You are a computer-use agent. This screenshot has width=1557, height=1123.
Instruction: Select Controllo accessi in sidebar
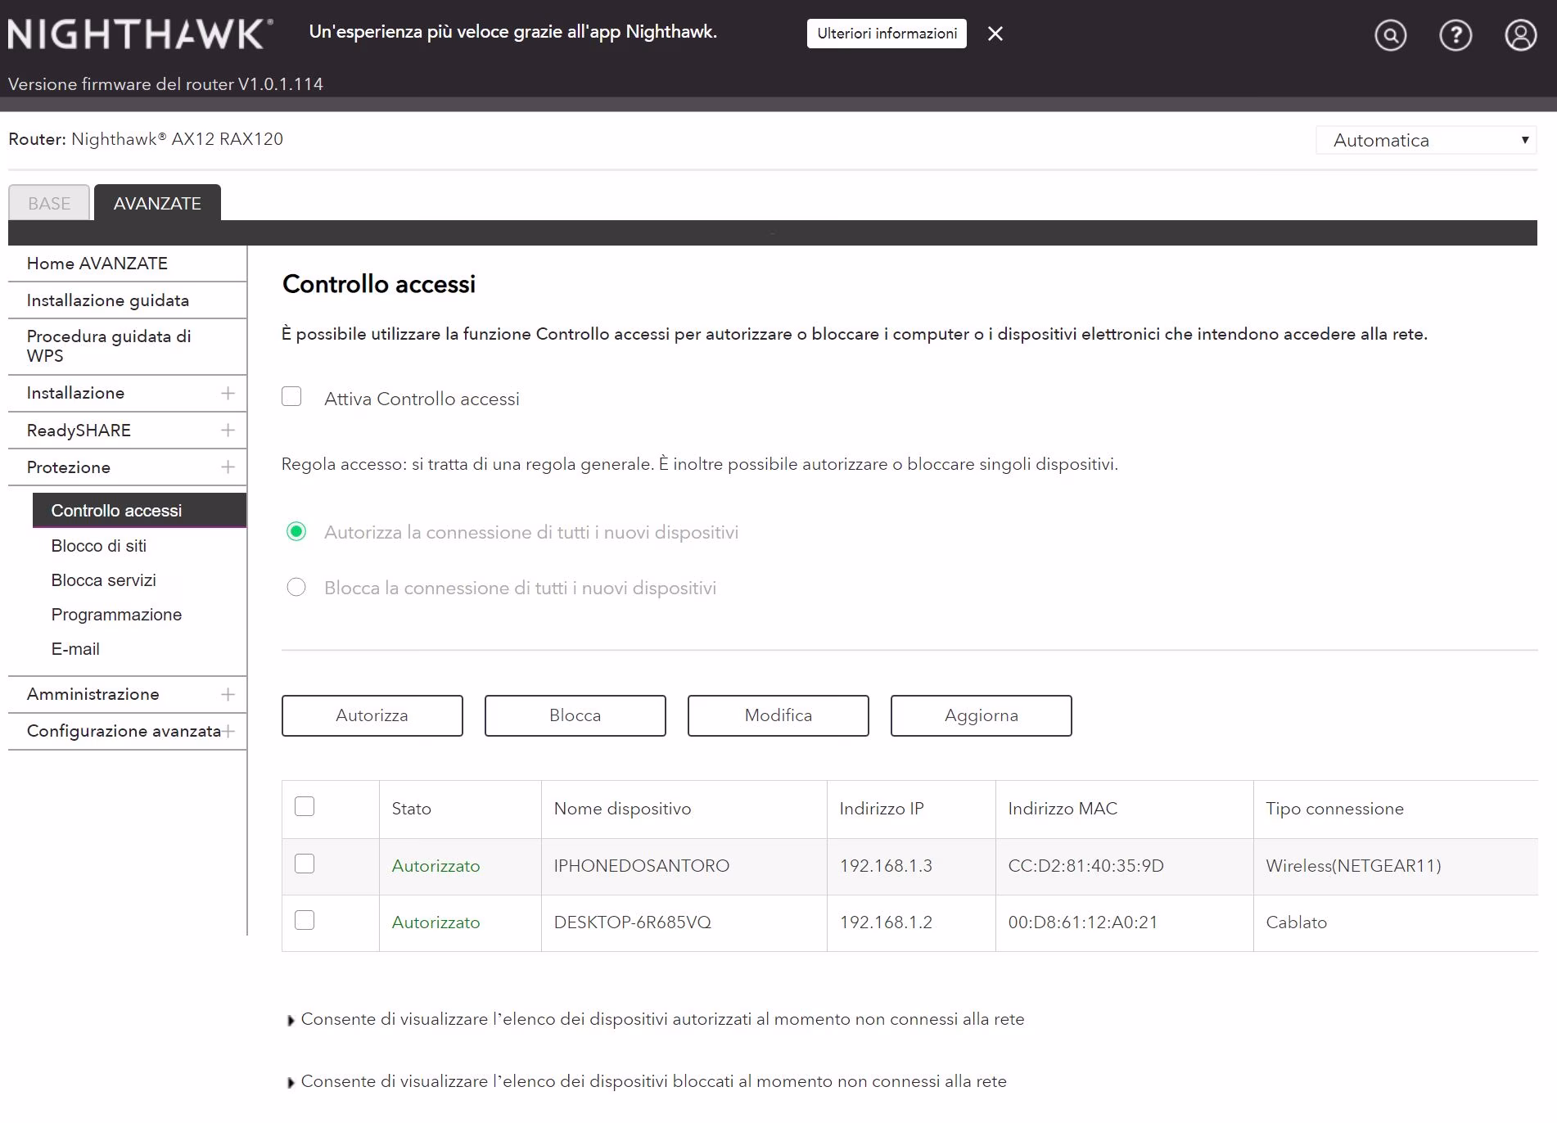click(x=139, y=511)
